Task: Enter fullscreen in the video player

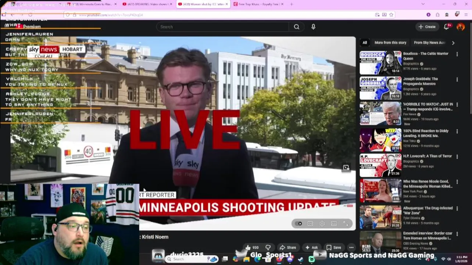Action: pyautogui.click(x=346, y=224)
